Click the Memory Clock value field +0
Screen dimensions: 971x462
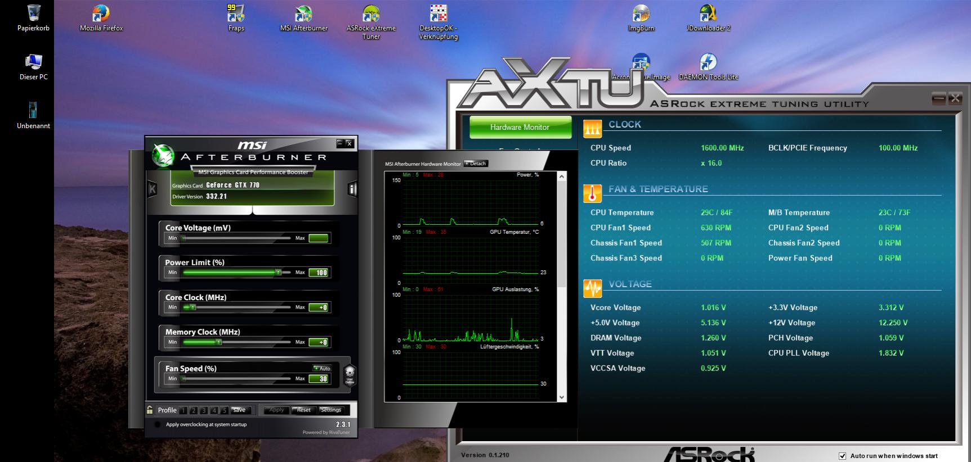(x=319, y=342)
